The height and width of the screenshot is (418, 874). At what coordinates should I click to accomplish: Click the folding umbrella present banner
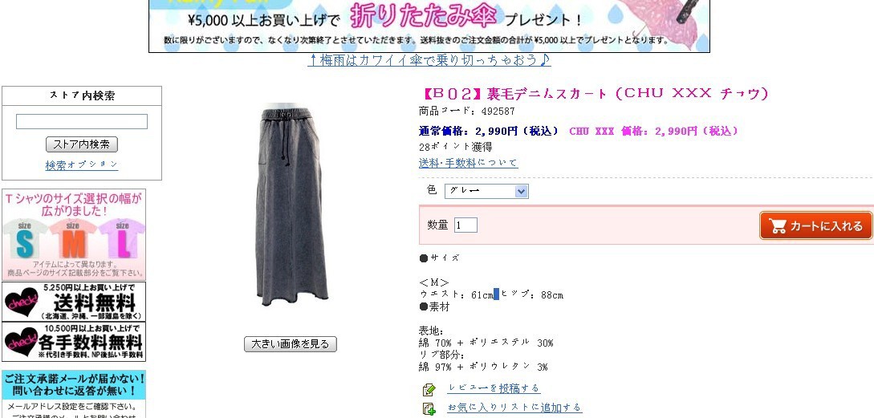(x=429, y=26)
